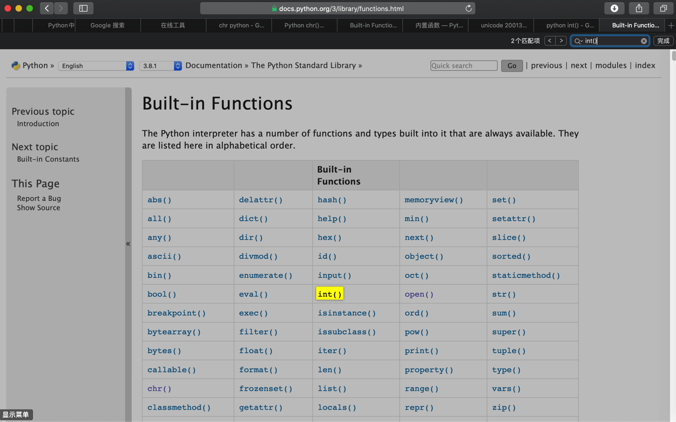Reload page with the refresh icon
The image size is (676, 422).
[468, 8]
